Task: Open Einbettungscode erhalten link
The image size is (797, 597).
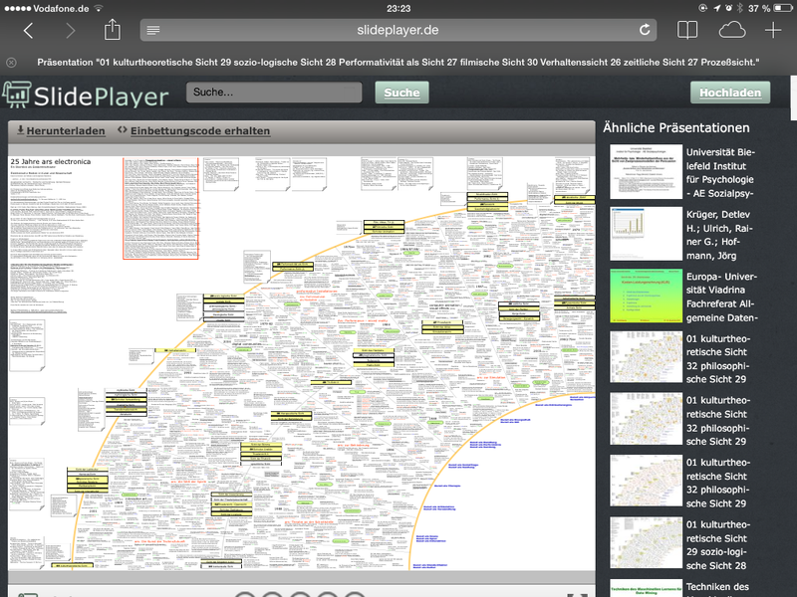Action: 193,130
